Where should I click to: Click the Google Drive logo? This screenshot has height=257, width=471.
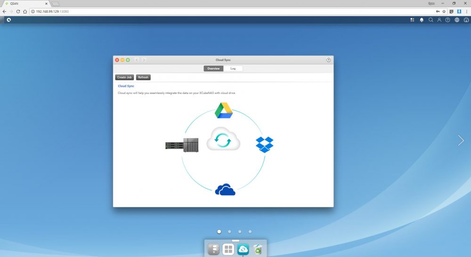(224, 110)
